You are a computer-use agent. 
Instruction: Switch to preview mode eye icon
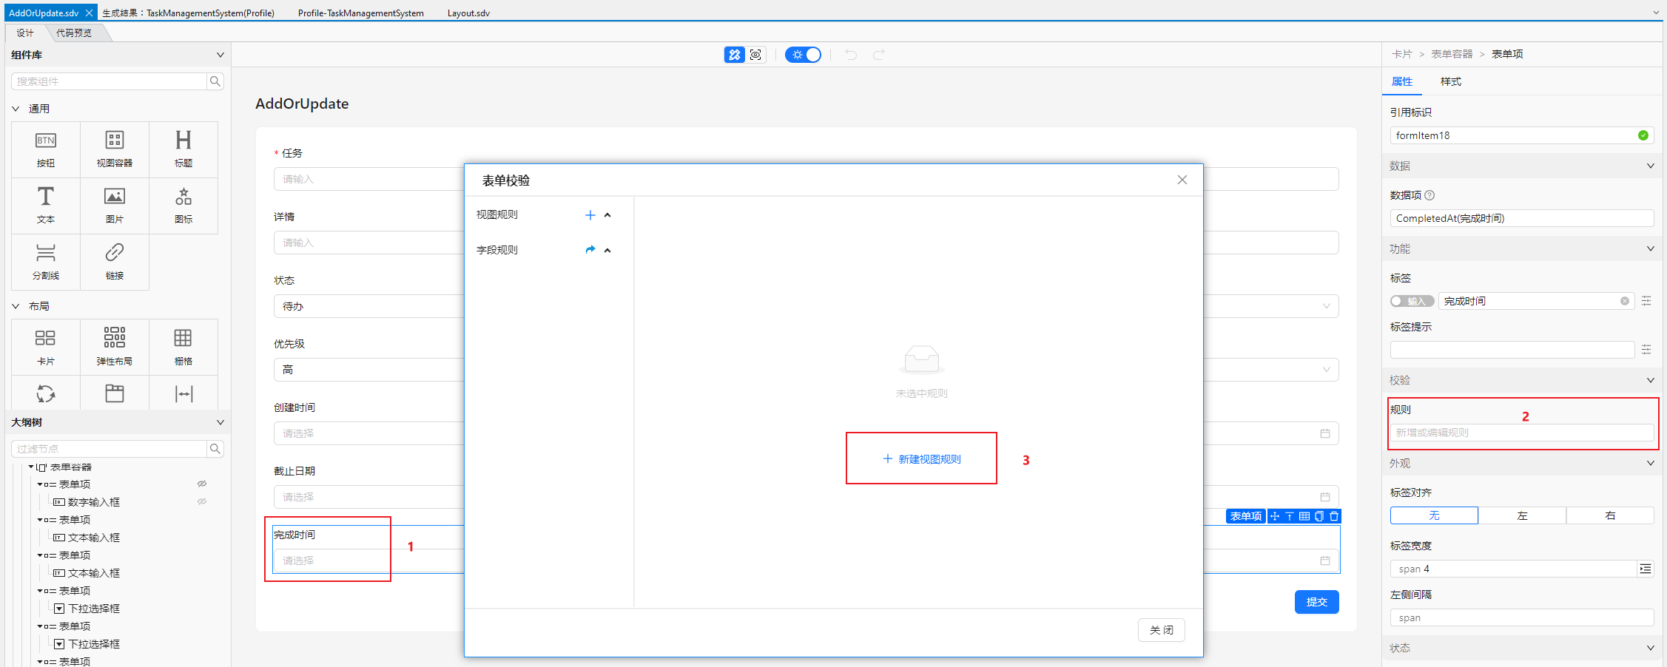pyautogui.click(x=755, y=55)
